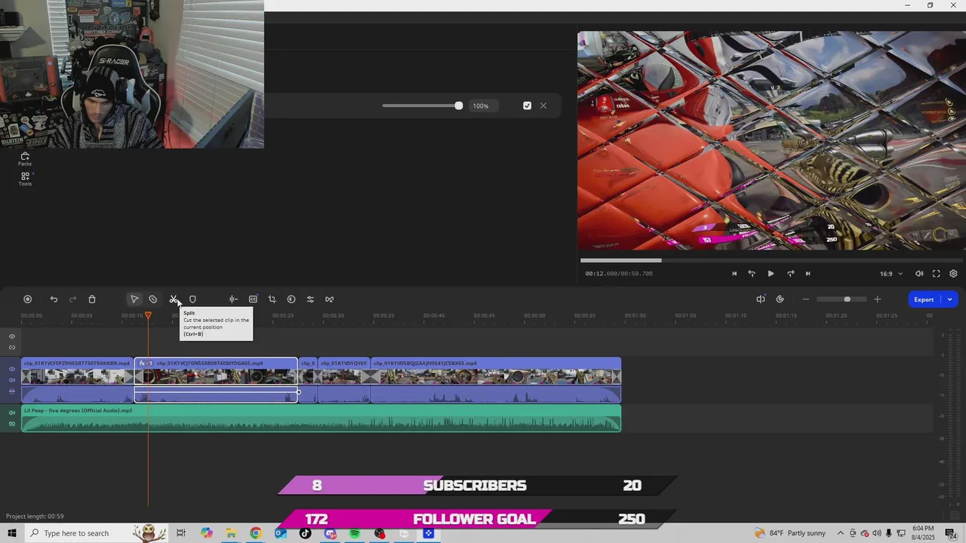Open Packs in the left sidebar
Viewport: 966px width, 543px height.
(25, 159)
